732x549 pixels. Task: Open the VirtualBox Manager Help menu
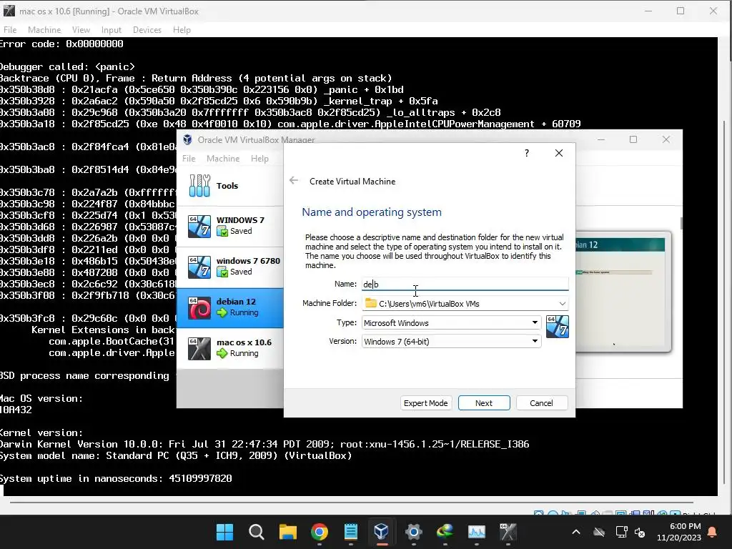(x=259, y=159)
